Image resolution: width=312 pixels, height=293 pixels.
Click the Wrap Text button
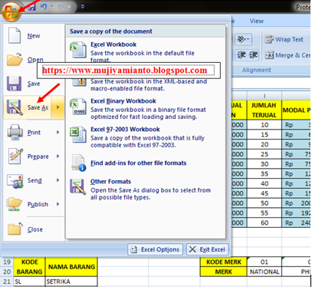pos(284,39)
